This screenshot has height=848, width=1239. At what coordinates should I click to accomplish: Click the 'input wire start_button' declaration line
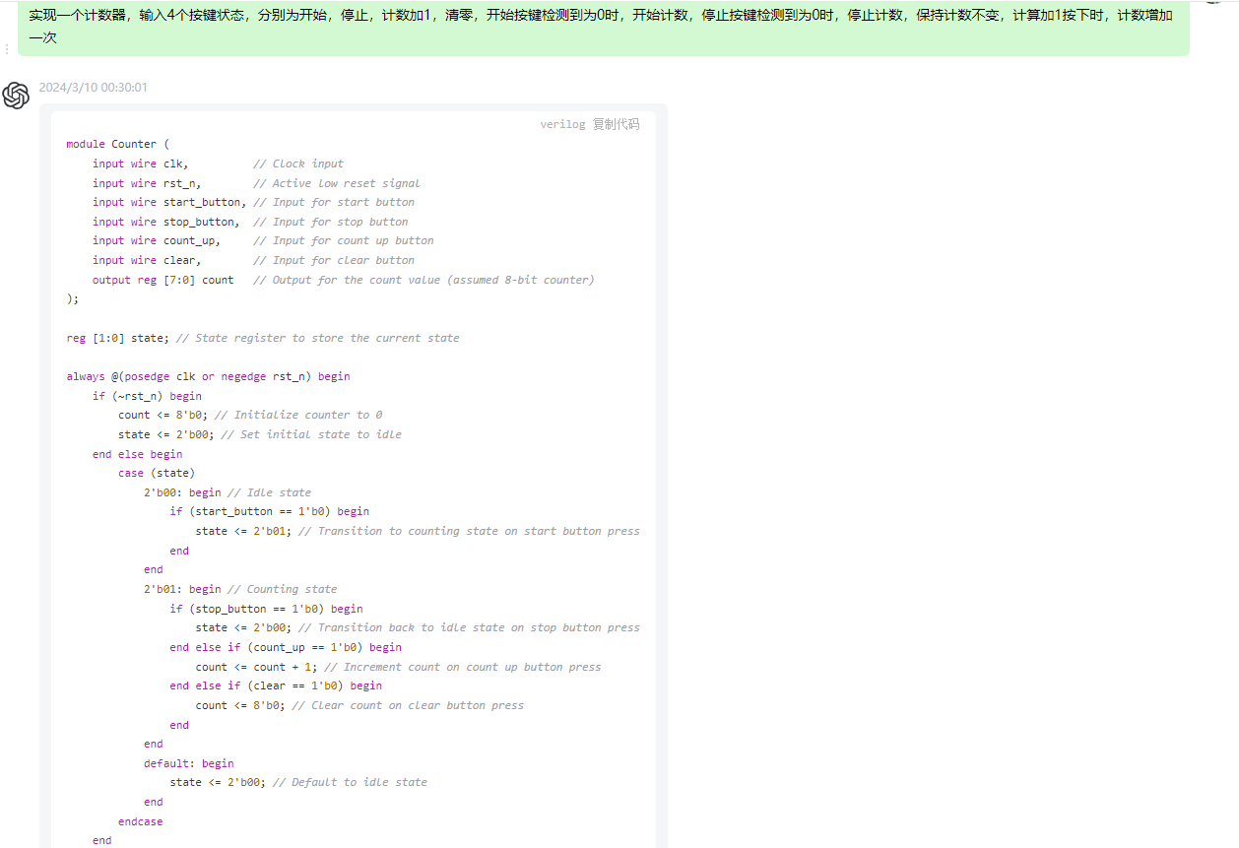[168, 202]
